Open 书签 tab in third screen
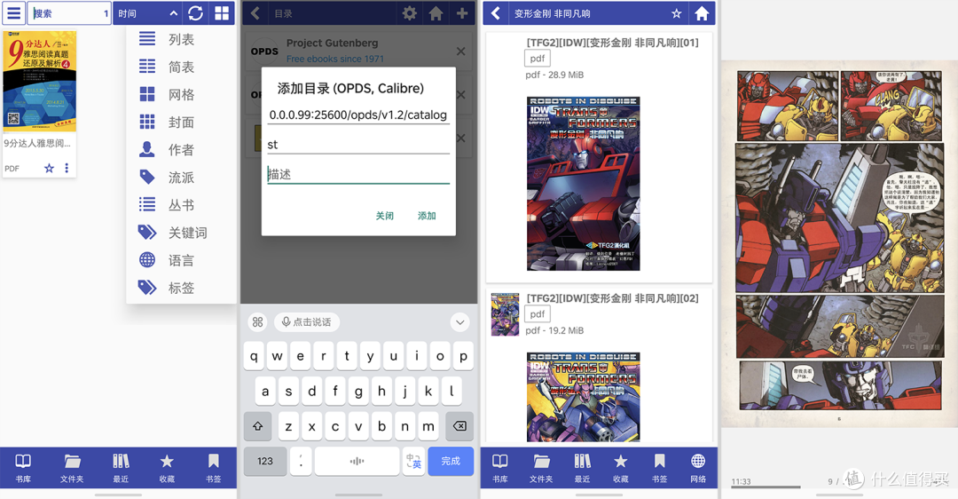This screenshot has height=499, width=958. click(x=659, y=468)
